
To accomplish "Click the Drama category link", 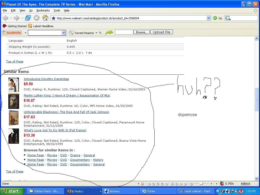I will pyautogui.click(x=75, y=155).
